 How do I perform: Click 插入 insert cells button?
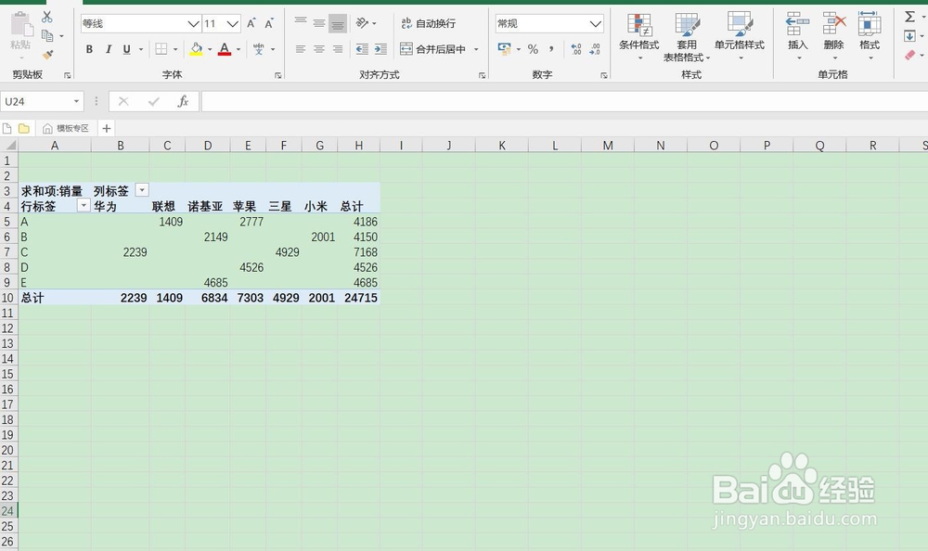point(797,37)
